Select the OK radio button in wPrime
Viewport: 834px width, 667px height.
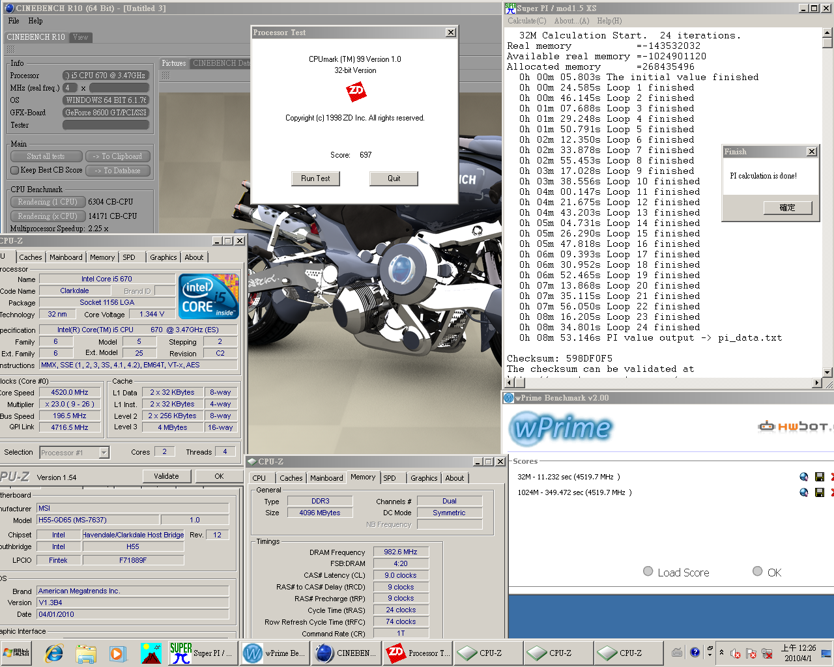[x=757, y=571]
